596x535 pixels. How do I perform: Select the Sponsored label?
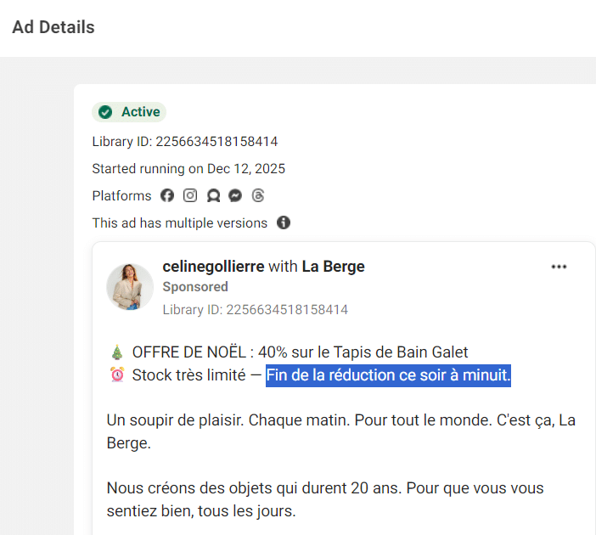tap(195, 287)
